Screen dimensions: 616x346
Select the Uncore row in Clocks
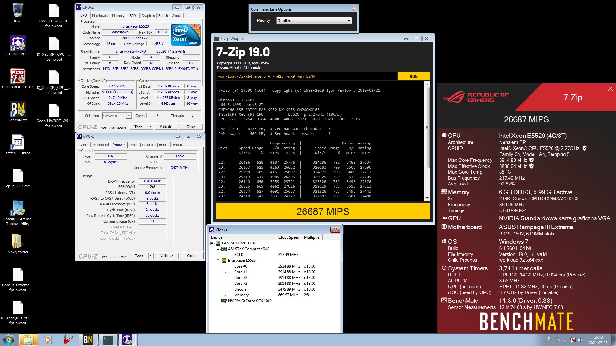[275, 289]
